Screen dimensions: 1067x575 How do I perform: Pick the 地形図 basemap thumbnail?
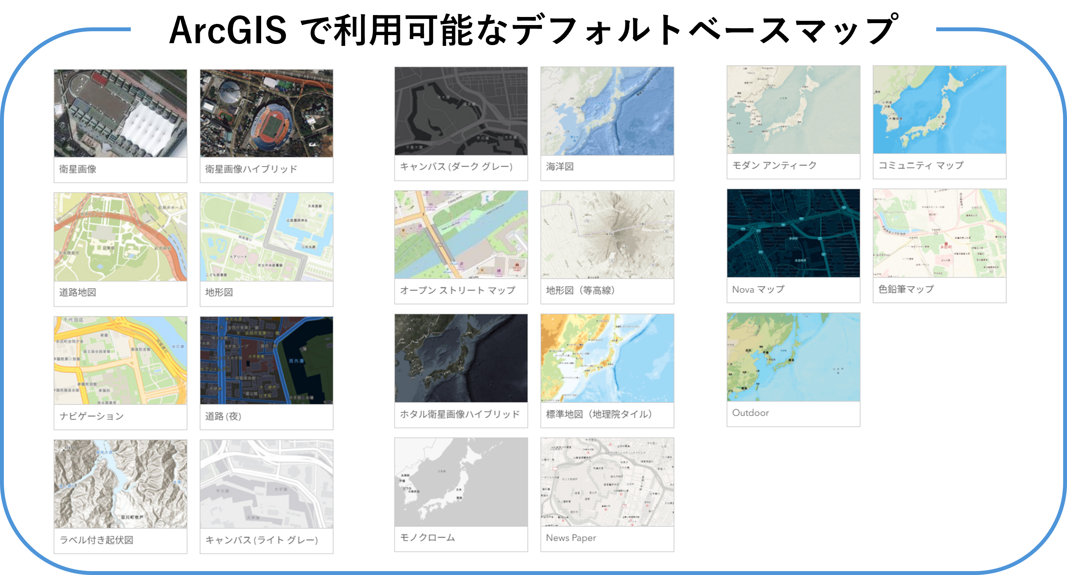point(266,237)
